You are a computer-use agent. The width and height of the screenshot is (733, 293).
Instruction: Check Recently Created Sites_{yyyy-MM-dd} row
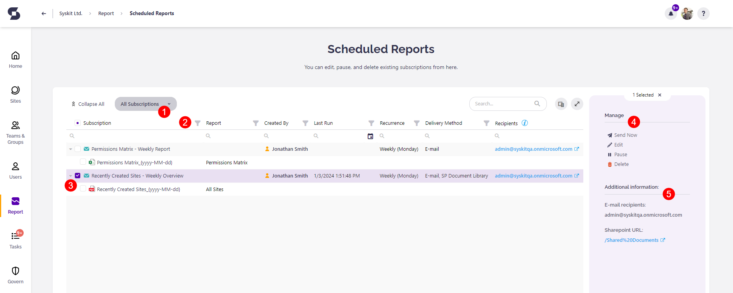pos(83,188)
